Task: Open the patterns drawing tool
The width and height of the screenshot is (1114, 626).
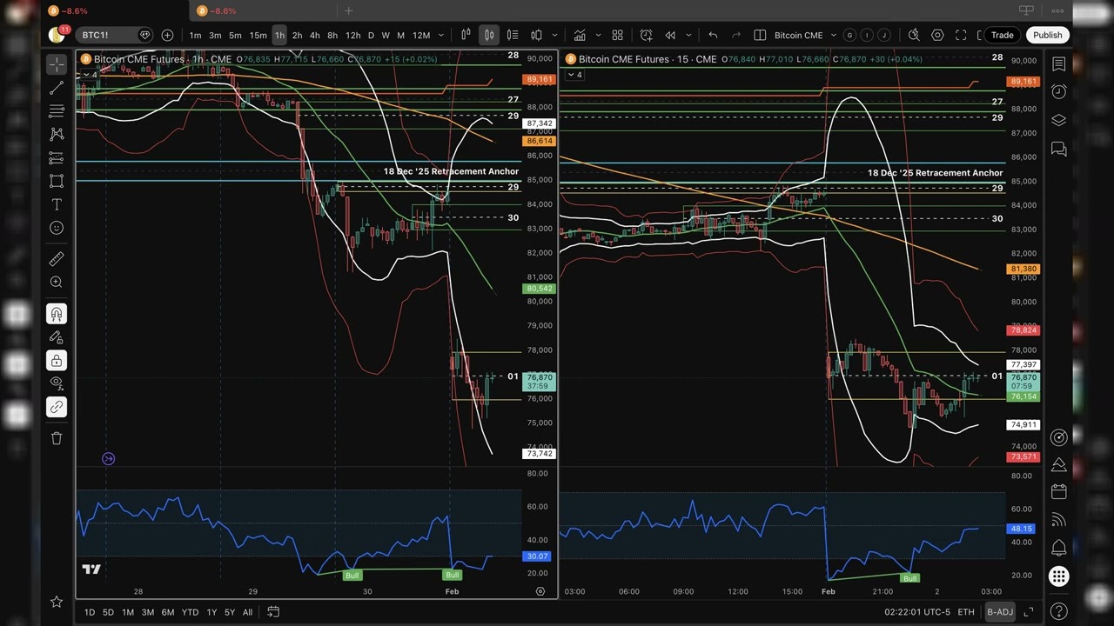Action: point(57,134)
